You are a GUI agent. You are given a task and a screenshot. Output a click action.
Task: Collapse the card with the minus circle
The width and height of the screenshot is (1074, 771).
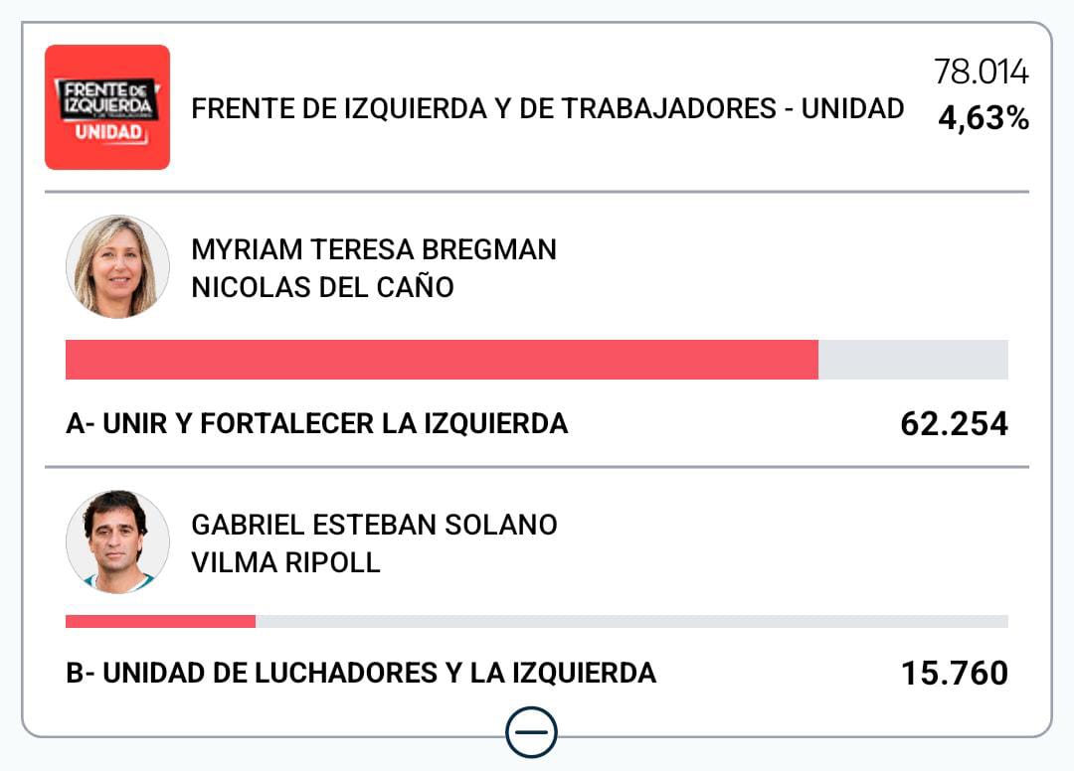[x=531, y=733]
